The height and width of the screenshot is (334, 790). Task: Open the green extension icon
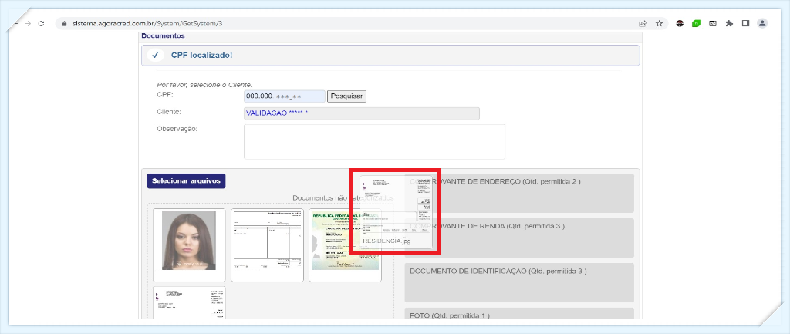click(696, 23)
